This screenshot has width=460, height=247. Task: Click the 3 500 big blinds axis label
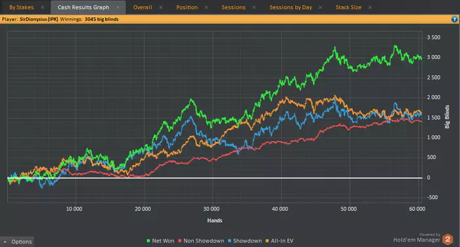(434, 37)
